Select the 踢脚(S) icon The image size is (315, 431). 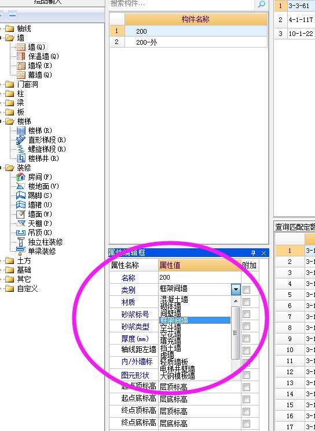click(x=21, y=195)
